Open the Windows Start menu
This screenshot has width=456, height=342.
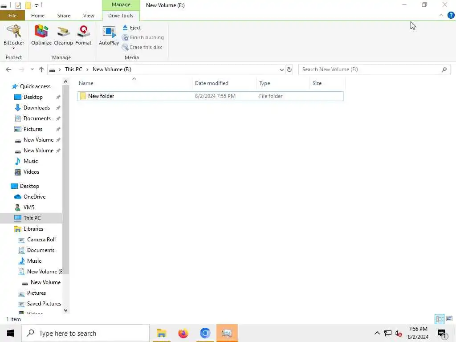11,333
